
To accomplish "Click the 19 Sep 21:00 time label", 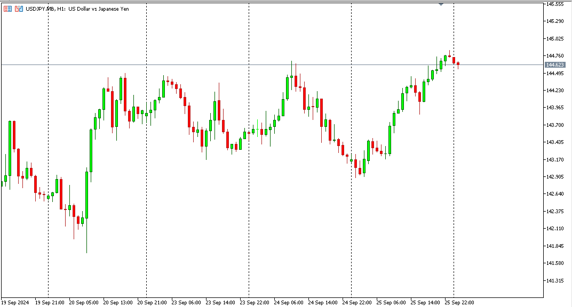I will point(50,302).
